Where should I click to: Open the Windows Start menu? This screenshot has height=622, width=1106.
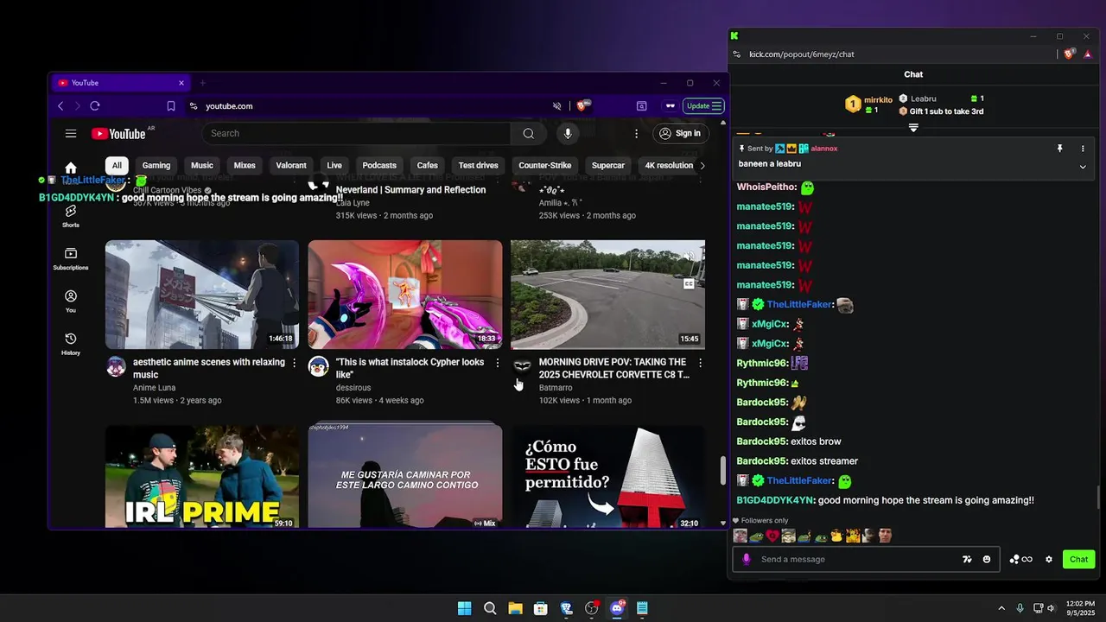point(464,608)
